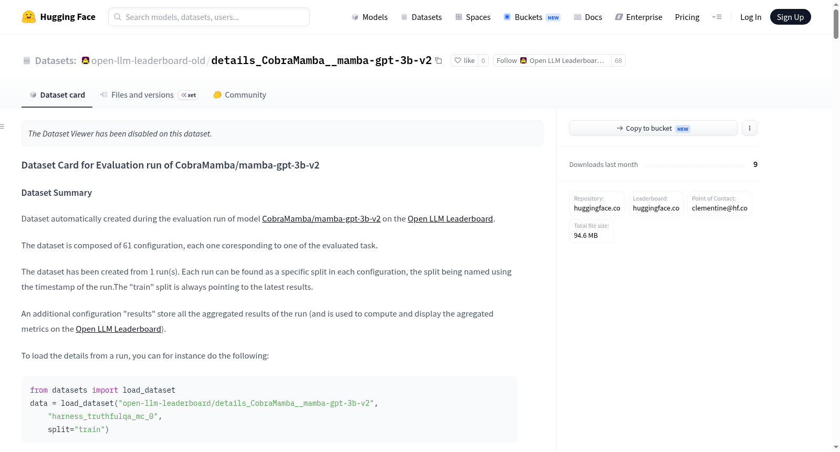Image resolution: width=840 pixels, height=452 pixels.
Task: Click the organization avatar in breadcrumb
Action: tap(86, 61)
